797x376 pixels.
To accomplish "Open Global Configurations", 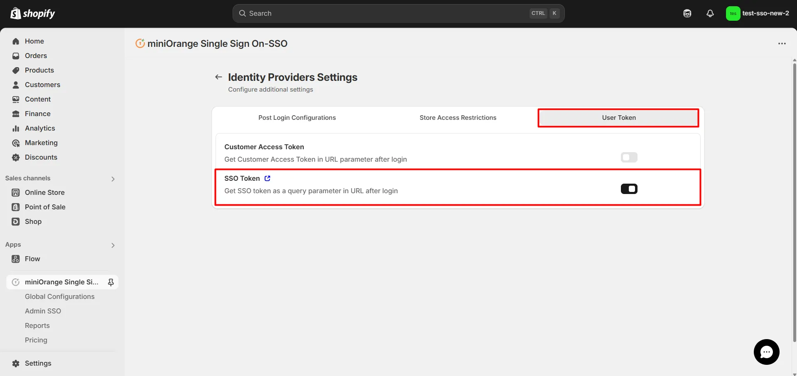I will tap(60, 296).
